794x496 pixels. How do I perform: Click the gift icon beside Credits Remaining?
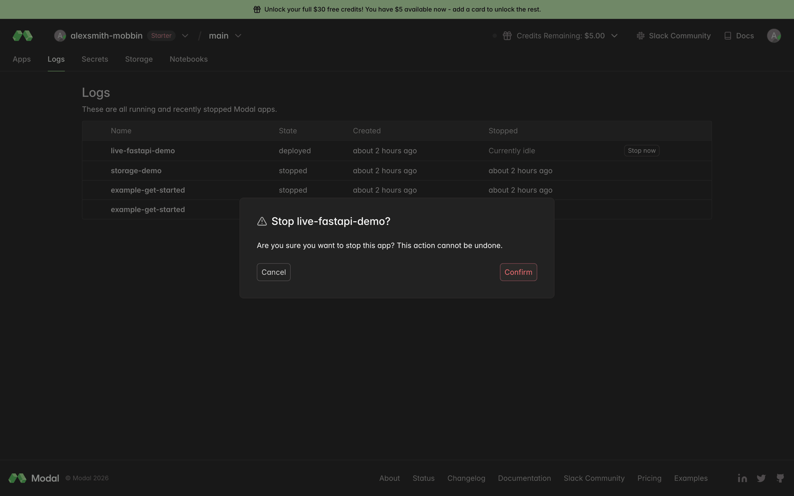[x=507, y=36]
